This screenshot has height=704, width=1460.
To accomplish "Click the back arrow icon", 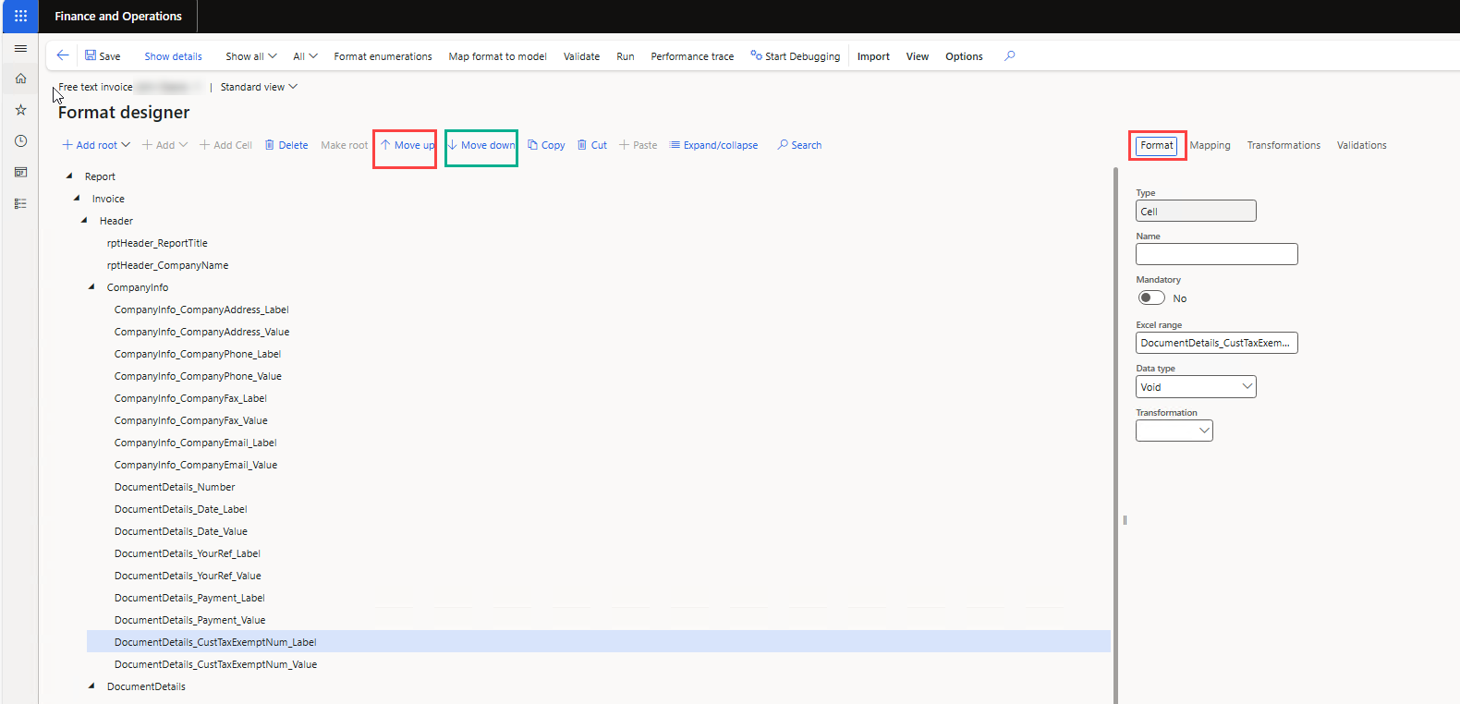I will (63, 55).
